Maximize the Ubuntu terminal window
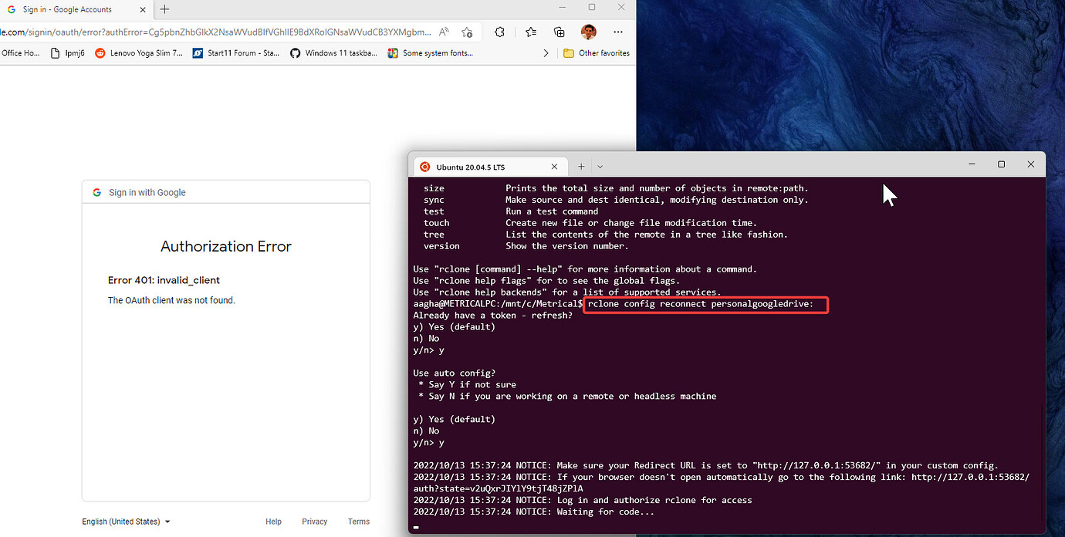Viewport: 1065px width, 537px height. point(1001,164)
